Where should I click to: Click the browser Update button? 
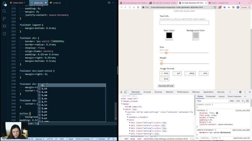(245, 7)
